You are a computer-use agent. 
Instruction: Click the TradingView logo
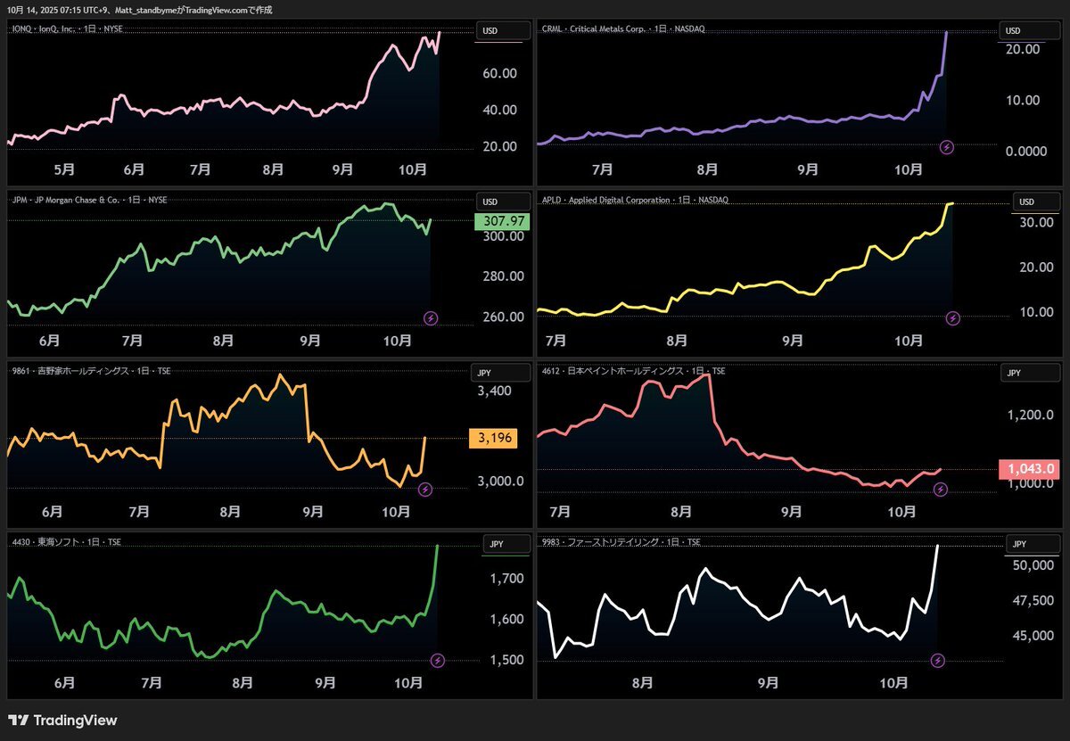62,720
